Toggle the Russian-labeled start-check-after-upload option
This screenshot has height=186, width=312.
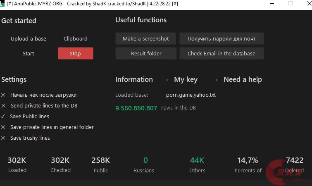[3, 95]
